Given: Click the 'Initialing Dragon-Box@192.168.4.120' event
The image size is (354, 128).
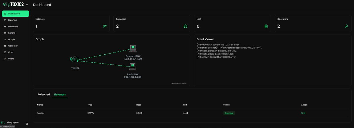Looking at the screenshot, I should [x=217, y=51].
